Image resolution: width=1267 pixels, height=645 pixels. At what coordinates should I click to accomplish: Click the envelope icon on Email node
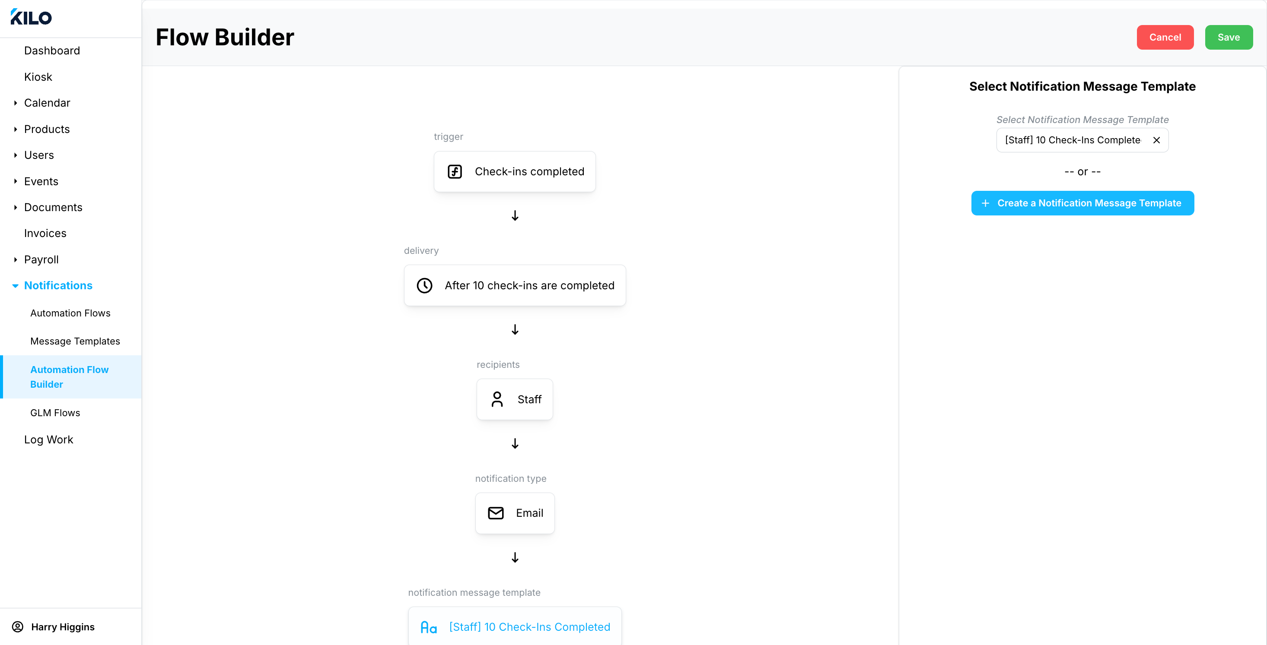tap(495, 513)
